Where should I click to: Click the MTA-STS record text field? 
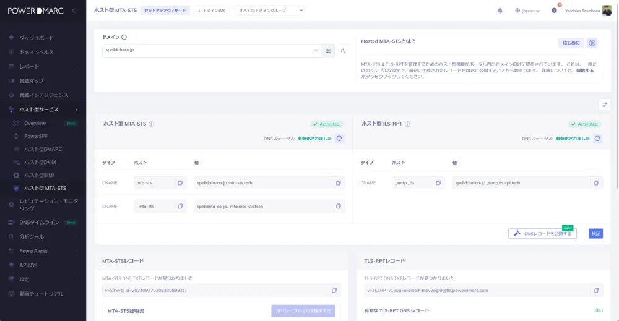point(215,290)
